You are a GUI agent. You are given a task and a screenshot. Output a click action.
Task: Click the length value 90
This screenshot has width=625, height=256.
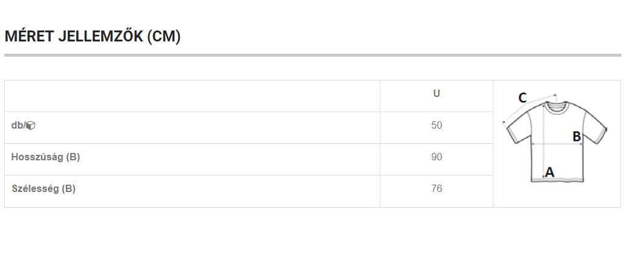pos(437,157)
